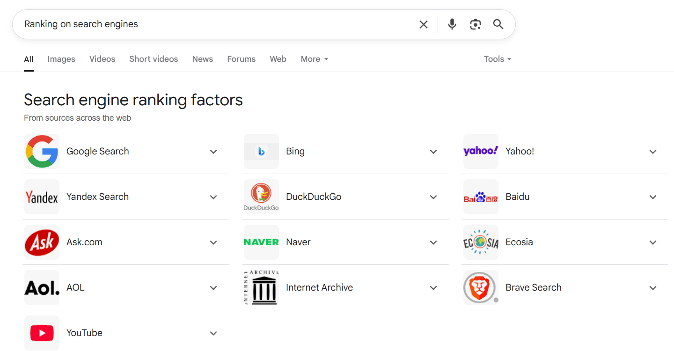Viewport: 674px width, 351px height.
Task: Expand the Internet Archive row chevron
Action: coord(433,288)
